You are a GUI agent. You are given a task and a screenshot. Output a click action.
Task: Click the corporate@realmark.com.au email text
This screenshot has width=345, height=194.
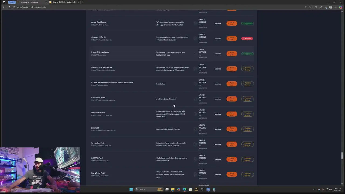(168, 129)
